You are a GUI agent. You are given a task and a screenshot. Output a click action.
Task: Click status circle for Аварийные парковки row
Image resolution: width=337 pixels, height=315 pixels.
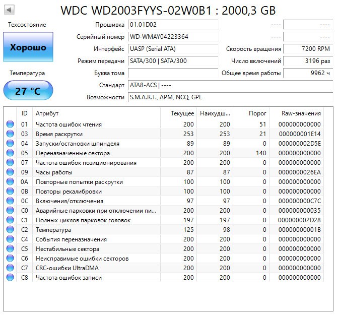10,210
